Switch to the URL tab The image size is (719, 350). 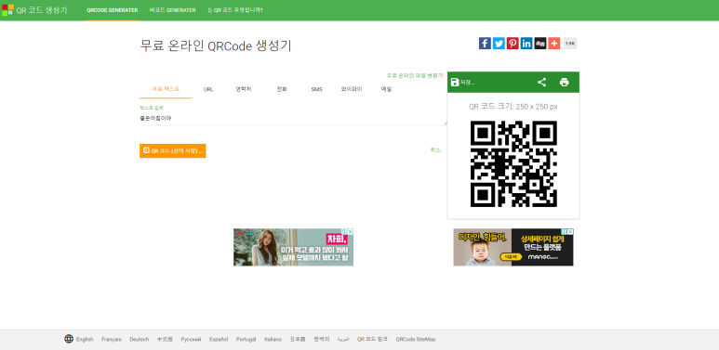pos(208,89)
